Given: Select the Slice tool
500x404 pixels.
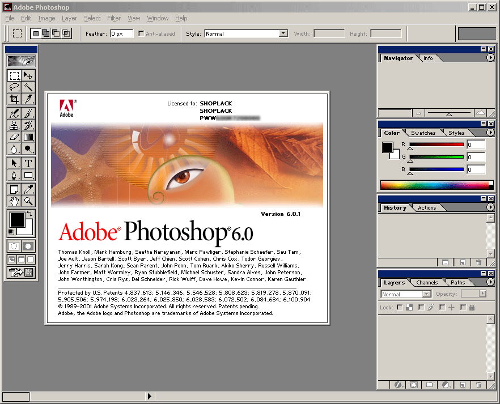Looking at the screenshot, I should click(28, 99).
